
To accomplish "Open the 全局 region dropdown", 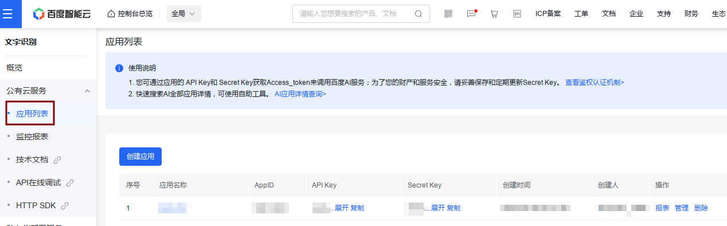I will (x=184, y=14).
